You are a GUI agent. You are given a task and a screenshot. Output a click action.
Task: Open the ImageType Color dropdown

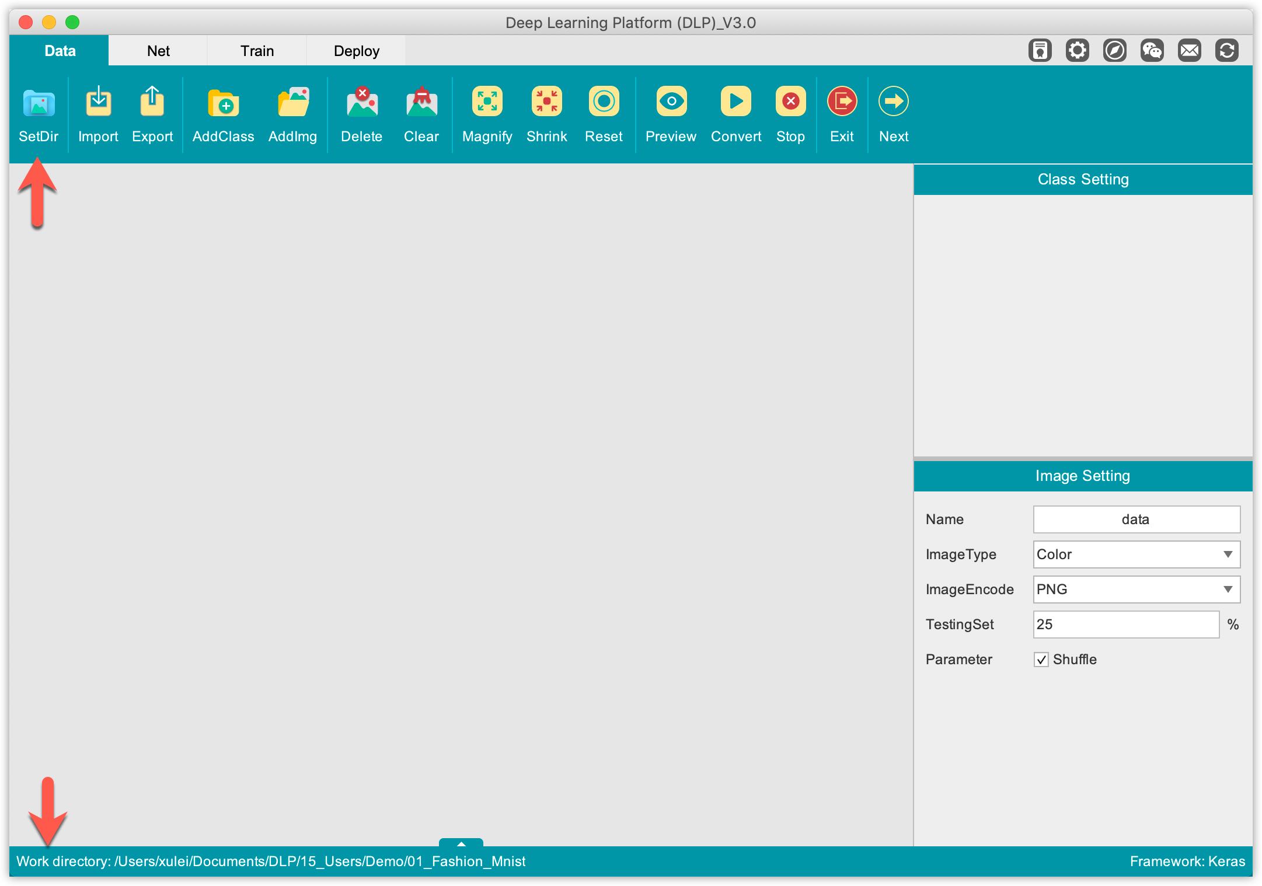1136,554
